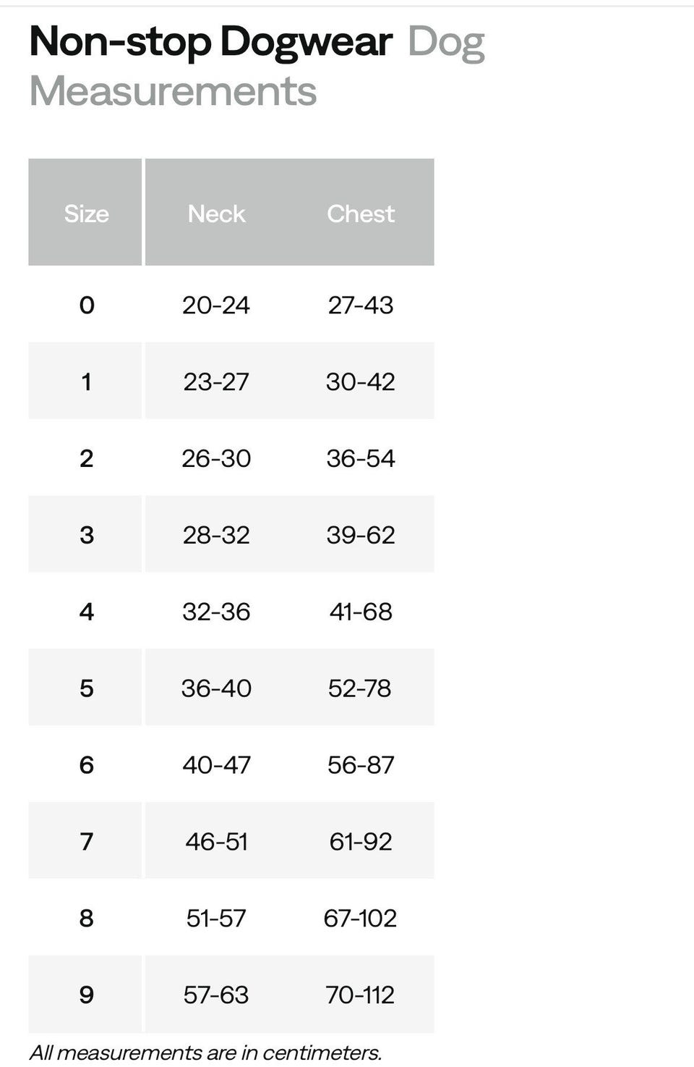
Task: Select chest measurement 67-102
Action: click(360, 918)
